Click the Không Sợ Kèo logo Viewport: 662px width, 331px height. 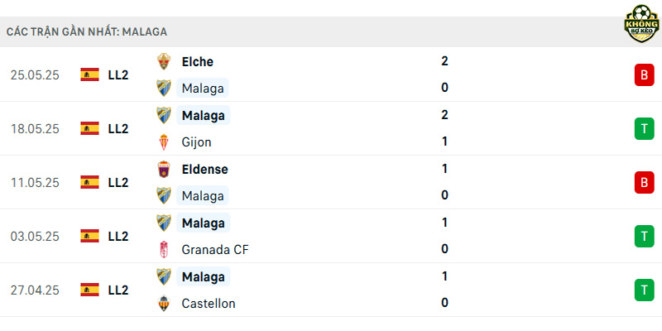(641, 24)
